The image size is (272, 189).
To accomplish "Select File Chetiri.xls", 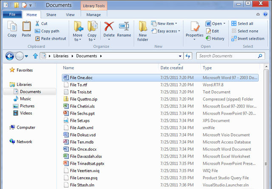I will 160,106.
